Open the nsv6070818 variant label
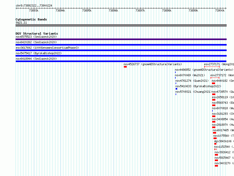Viewport: 234px width, 176px height. 223,108
